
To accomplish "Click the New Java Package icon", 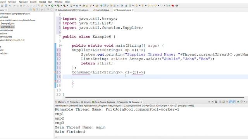I will tap(71, 5).
